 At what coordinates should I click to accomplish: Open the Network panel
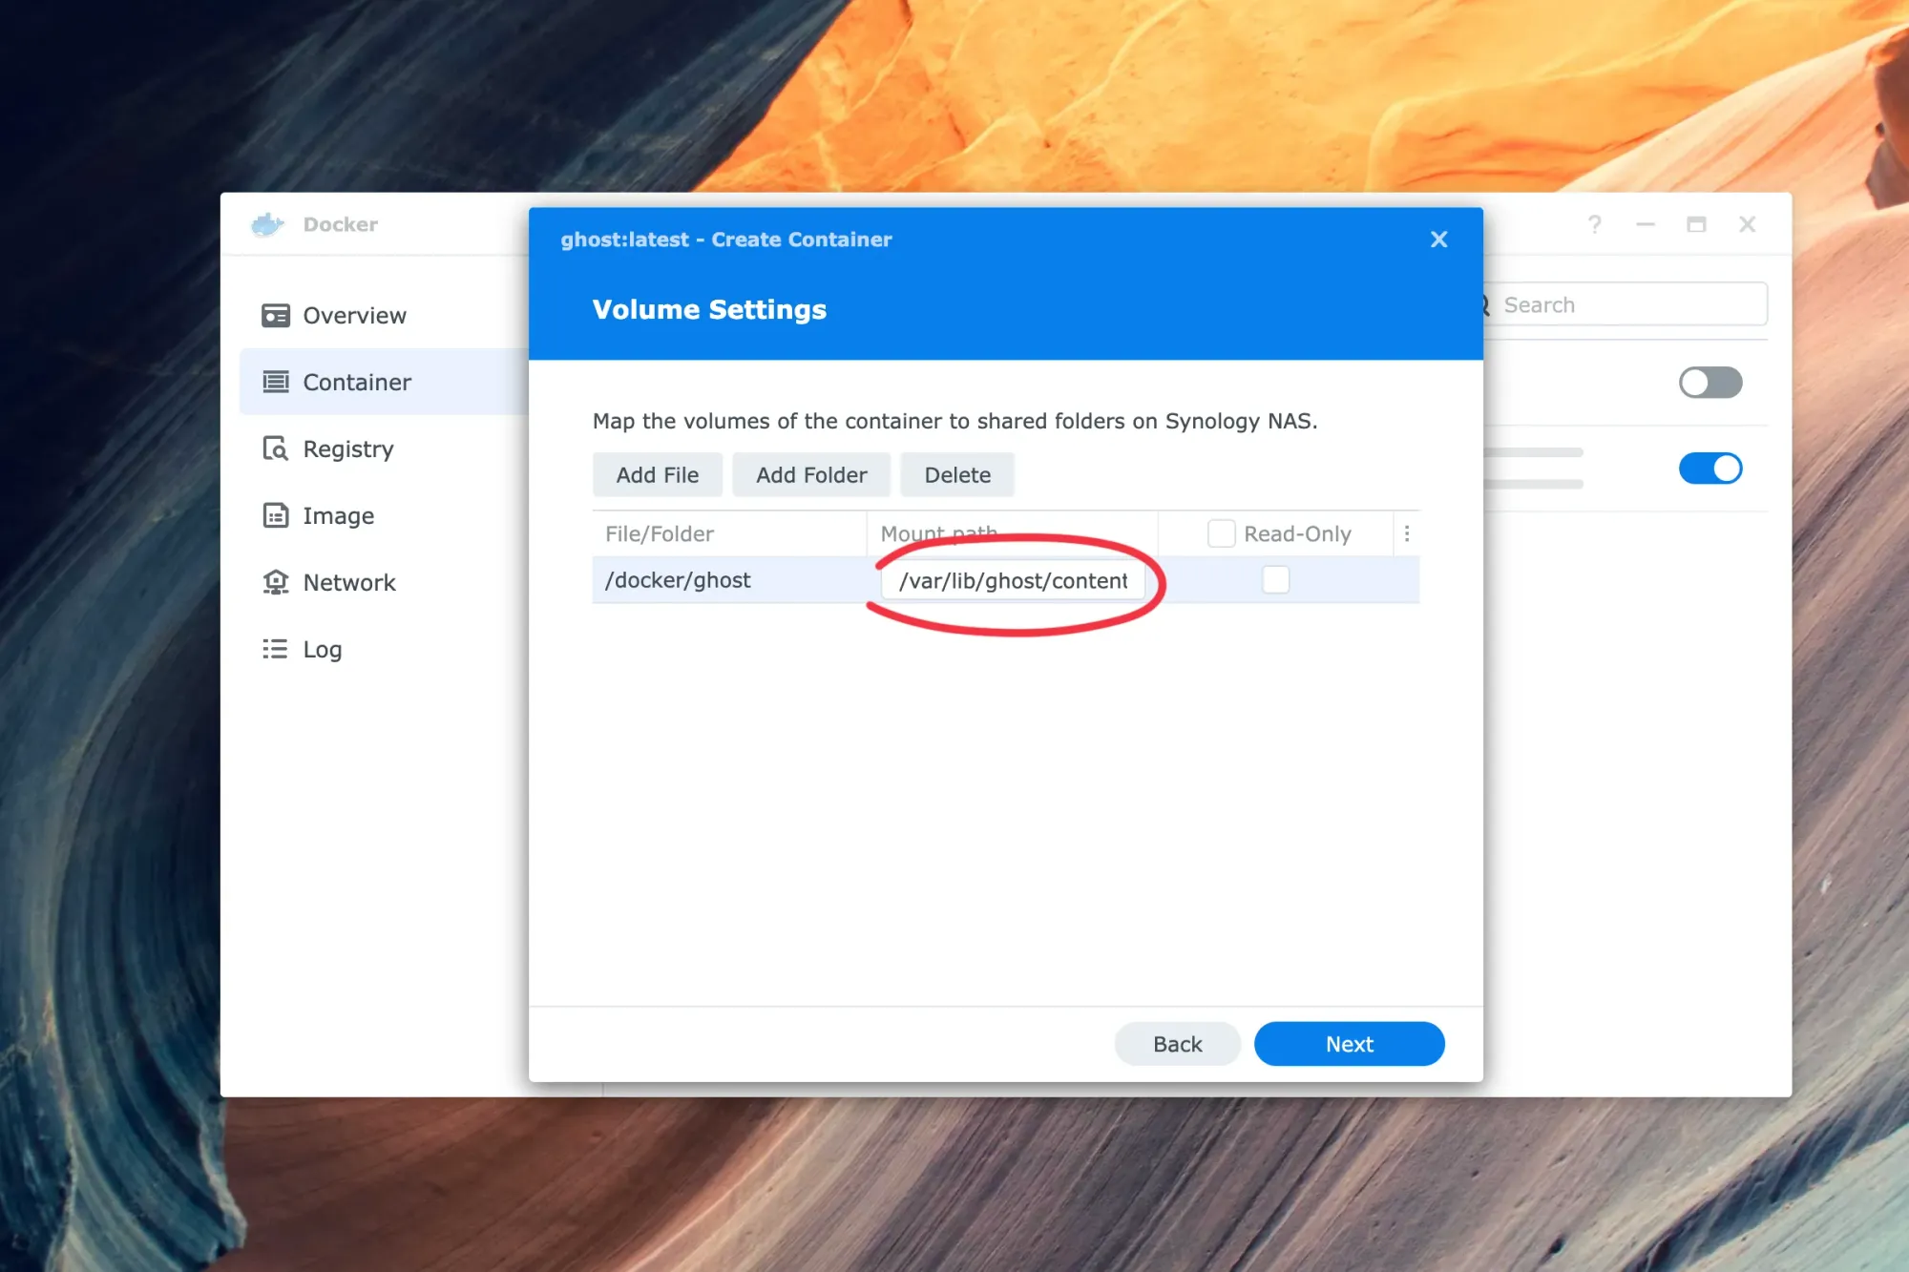(349, 580)
